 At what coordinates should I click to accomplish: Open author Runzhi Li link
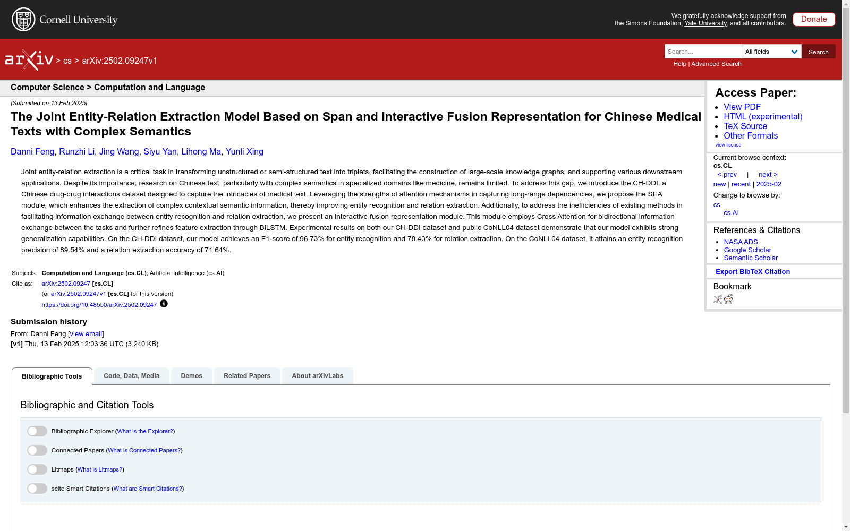pos(77,151)
